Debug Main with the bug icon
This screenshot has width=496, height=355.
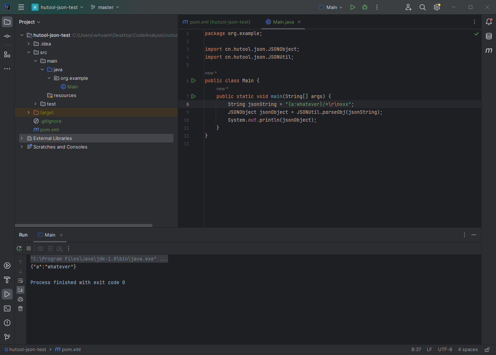point(365,7)
